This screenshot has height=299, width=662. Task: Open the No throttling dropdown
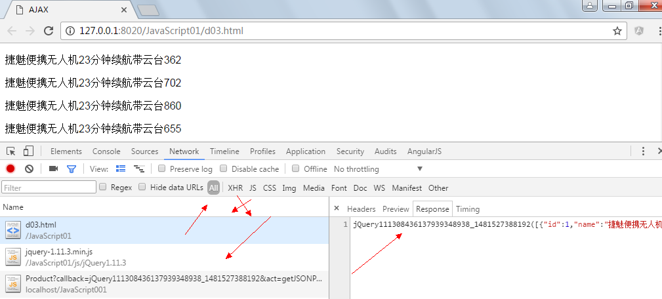click(378, 169)
